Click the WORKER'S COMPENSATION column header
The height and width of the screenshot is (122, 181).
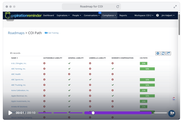[122, 58]
